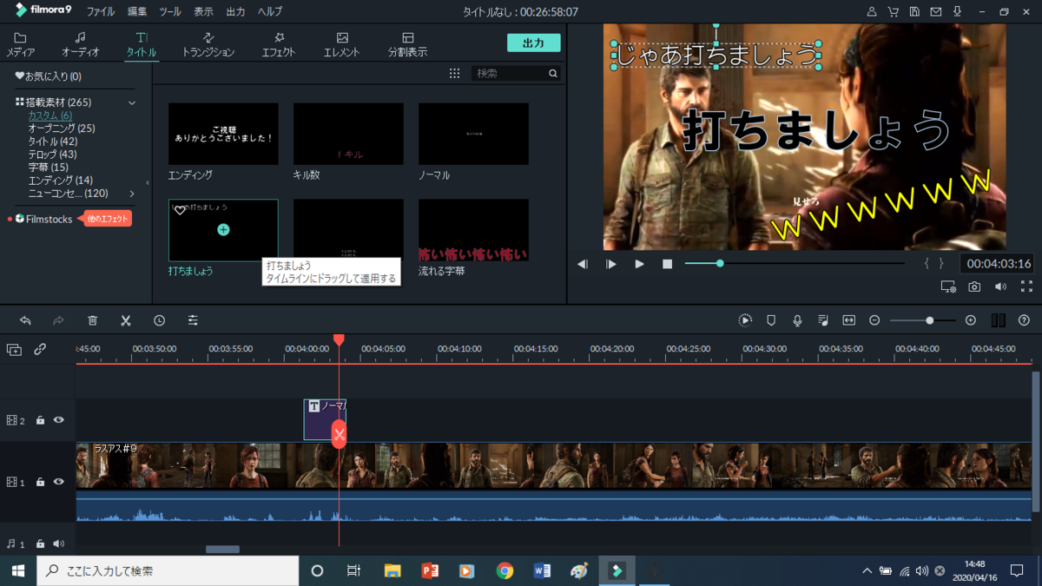Image resolution: width=1042 pixels, height=586 pixels.
Task: Switch to the メディア tab
Action: pos(20,45)
